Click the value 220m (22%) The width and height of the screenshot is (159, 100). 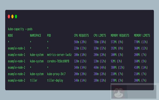click(80, 48)
